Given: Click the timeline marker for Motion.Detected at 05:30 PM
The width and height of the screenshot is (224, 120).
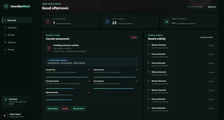Looking at the screenshot, I should 149,45.
